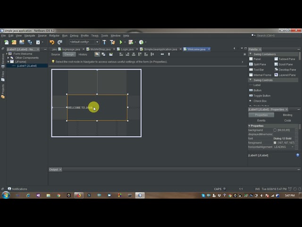Click the New Project toolbar icon
This screenshot has height=227, width=302.
tap(14, 42)
